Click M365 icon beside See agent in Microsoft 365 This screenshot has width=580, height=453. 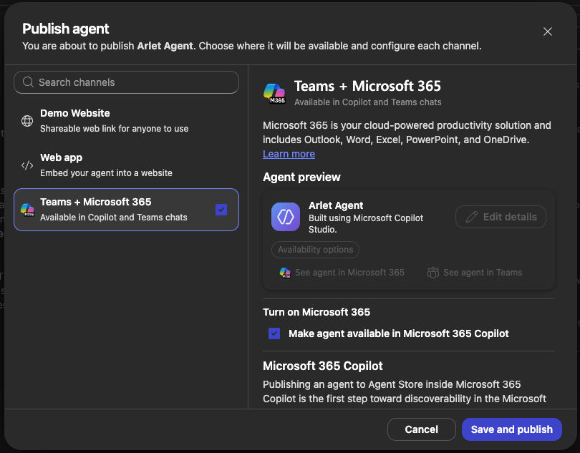pyautogui.click(x=285, y=273)
